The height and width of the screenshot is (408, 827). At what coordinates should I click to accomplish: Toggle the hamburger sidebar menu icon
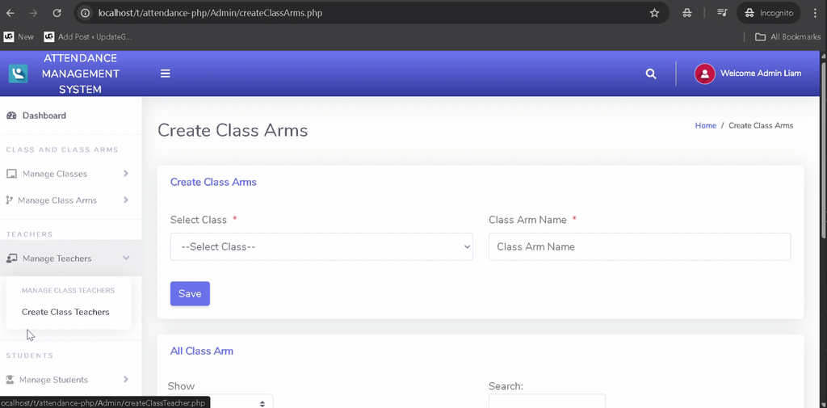[165, 74]
